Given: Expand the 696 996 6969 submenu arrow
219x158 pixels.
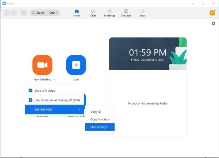Looking at the screenshot, I should [x=79, y=110].
